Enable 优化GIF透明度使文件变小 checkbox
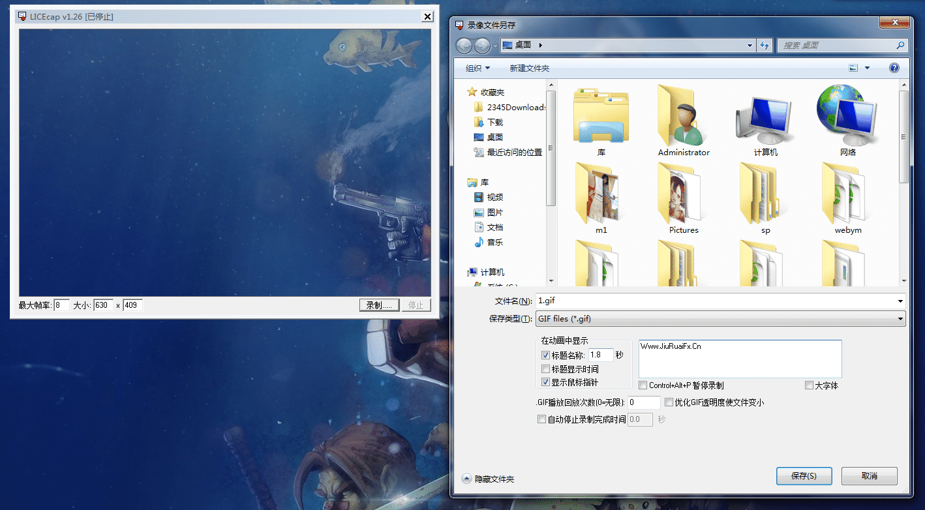 click(x=669, y=402)
